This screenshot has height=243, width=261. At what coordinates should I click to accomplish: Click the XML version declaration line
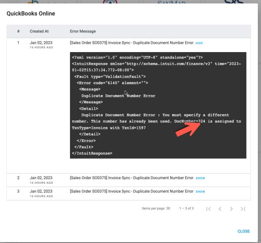(137, 57)
